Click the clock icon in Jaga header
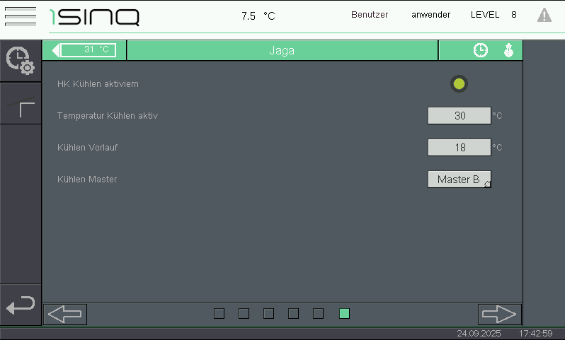The image size is (565, 340). coord(481,50)
